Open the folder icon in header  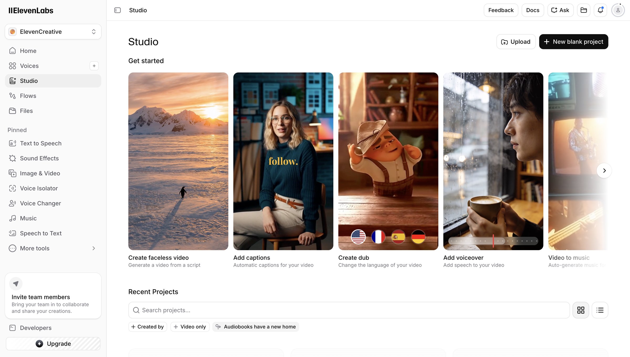tap(584, 10)
